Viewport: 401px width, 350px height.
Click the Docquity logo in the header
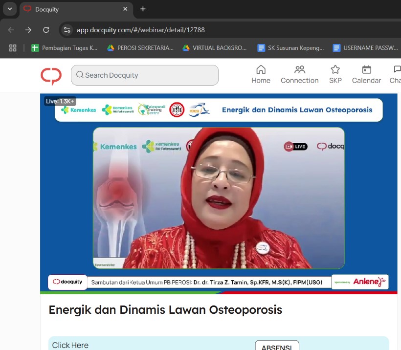tap(51, 75)
